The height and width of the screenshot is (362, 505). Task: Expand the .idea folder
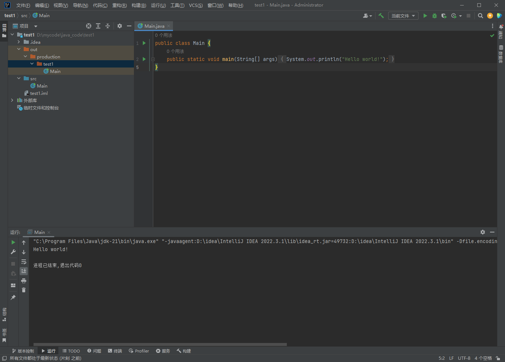[19, 42]
